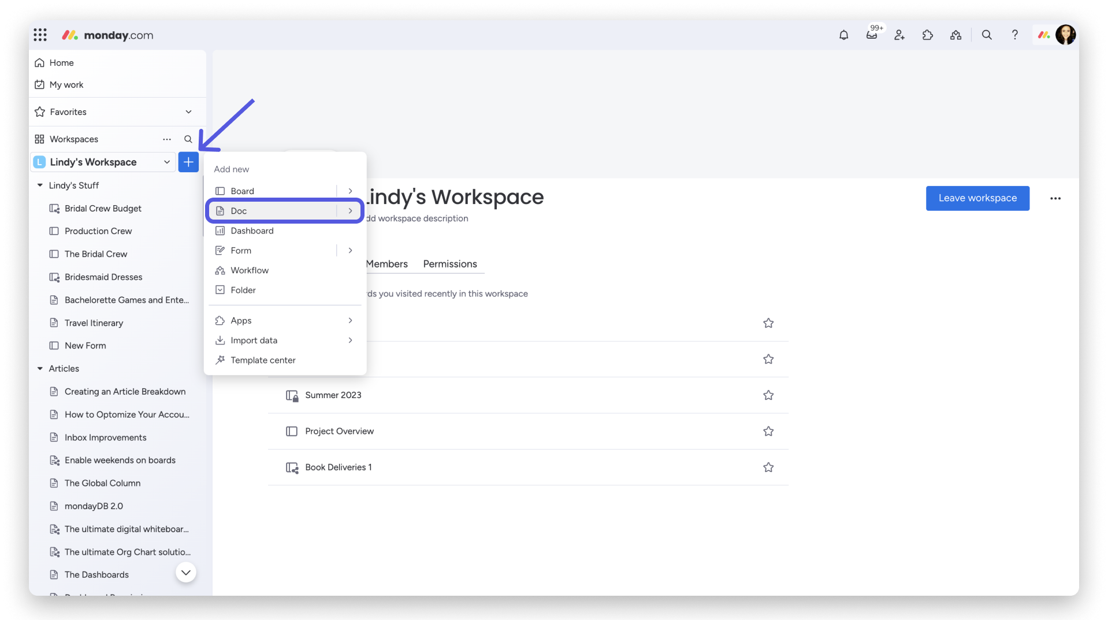
Task: Go to Home in the sidebar
Action: (61, 63)
